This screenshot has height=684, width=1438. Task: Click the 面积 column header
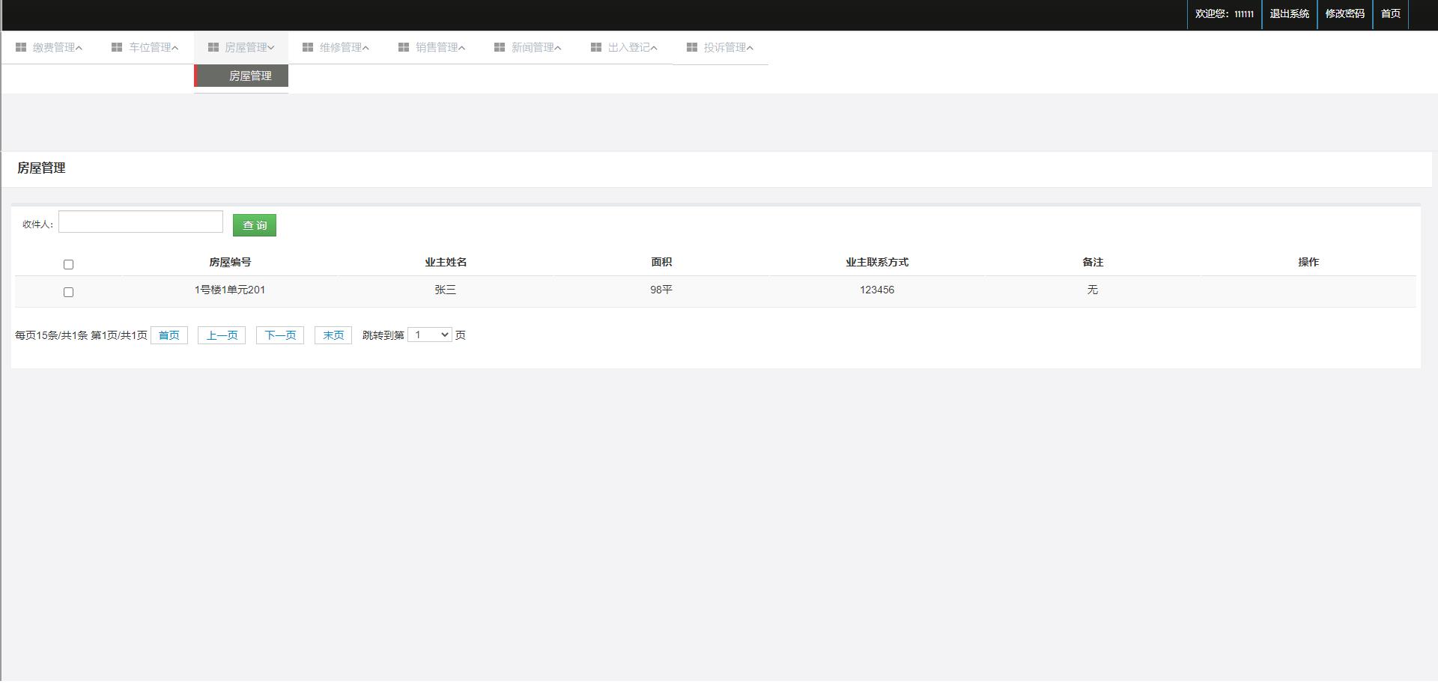pos(661,262)
